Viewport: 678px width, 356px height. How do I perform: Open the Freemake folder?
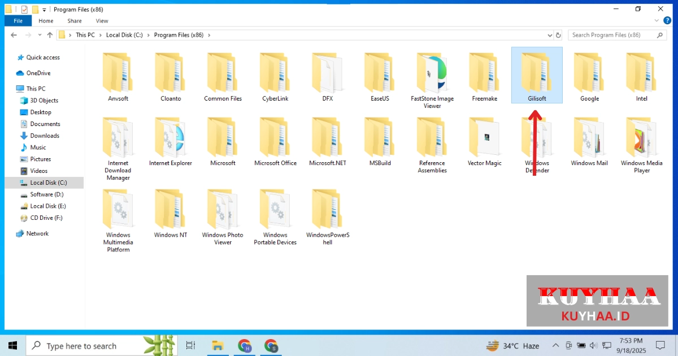point(484,77)
